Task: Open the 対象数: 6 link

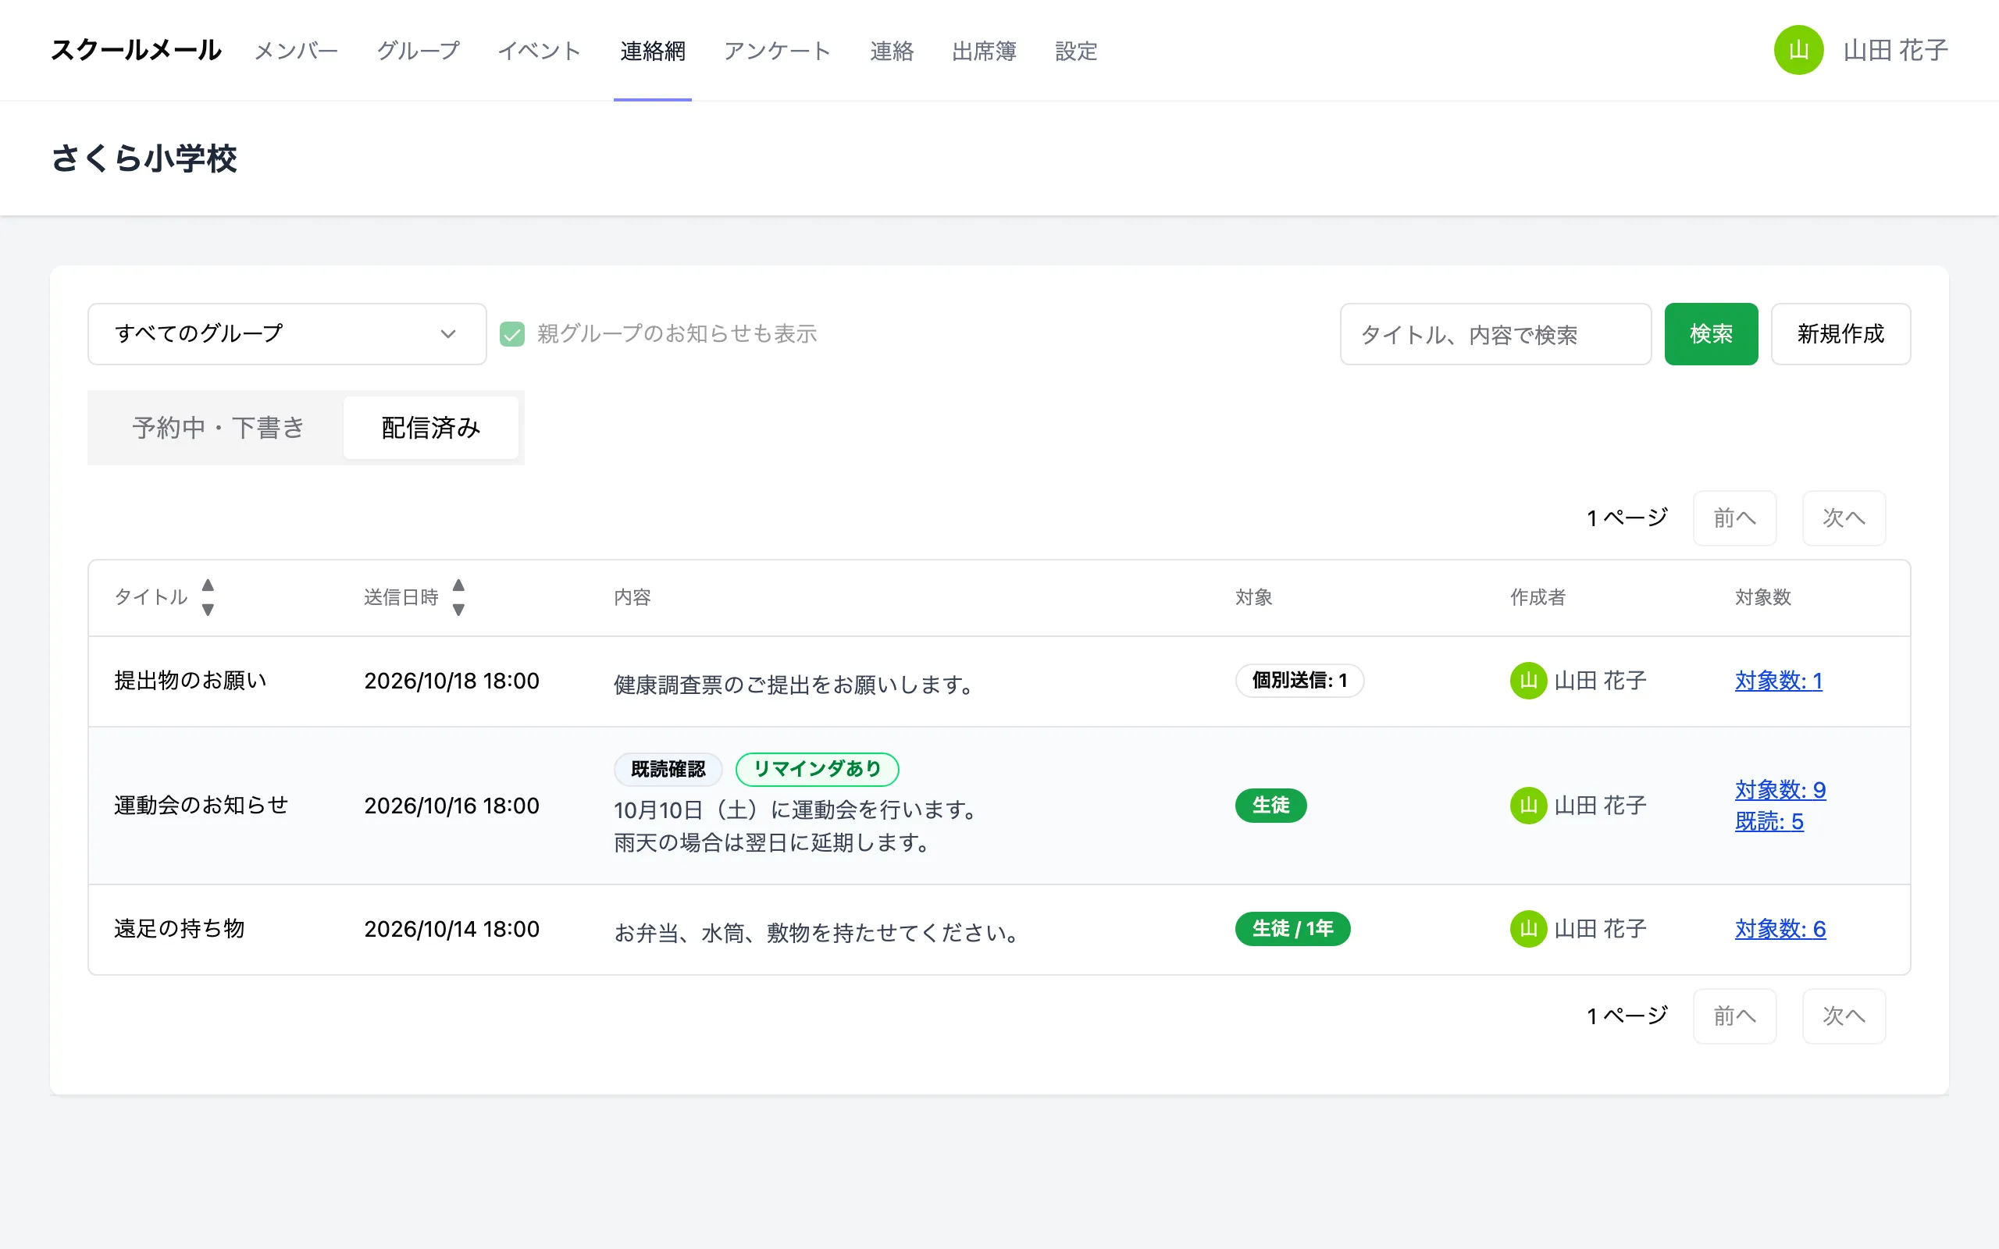Action: coord(1780,929)
